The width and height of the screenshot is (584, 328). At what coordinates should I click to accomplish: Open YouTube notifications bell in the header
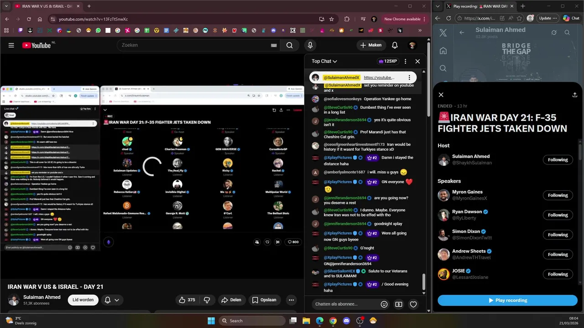(x=395, y=45)
